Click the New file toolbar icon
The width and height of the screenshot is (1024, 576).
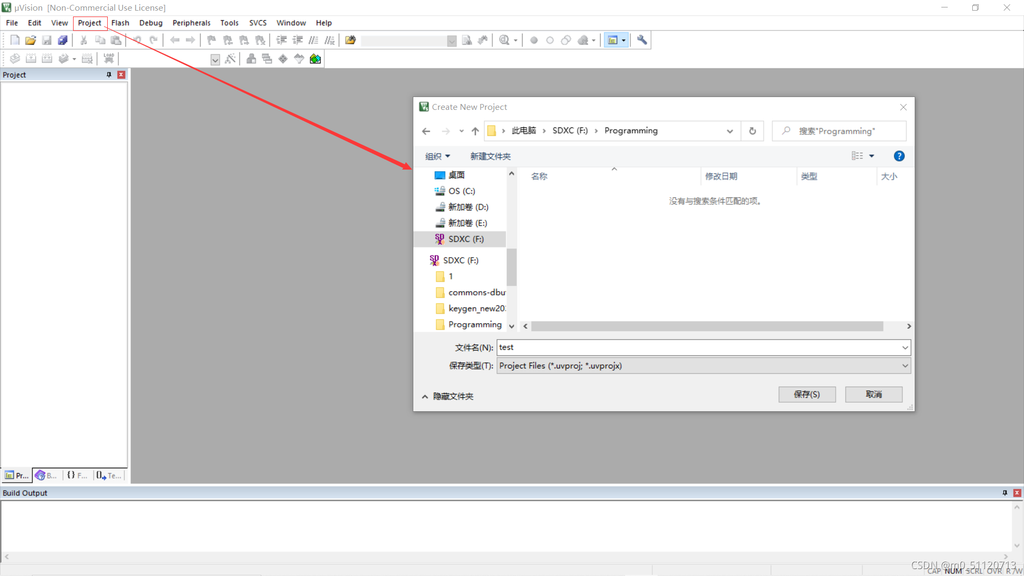(15, 40)
